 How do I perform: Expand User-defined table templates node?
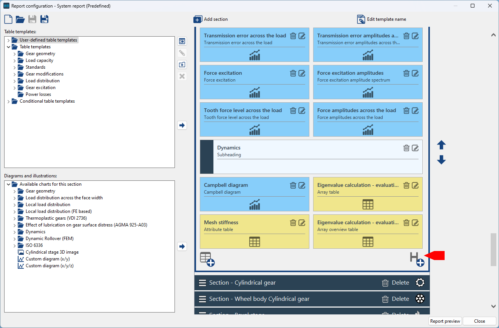coord(9,40)
